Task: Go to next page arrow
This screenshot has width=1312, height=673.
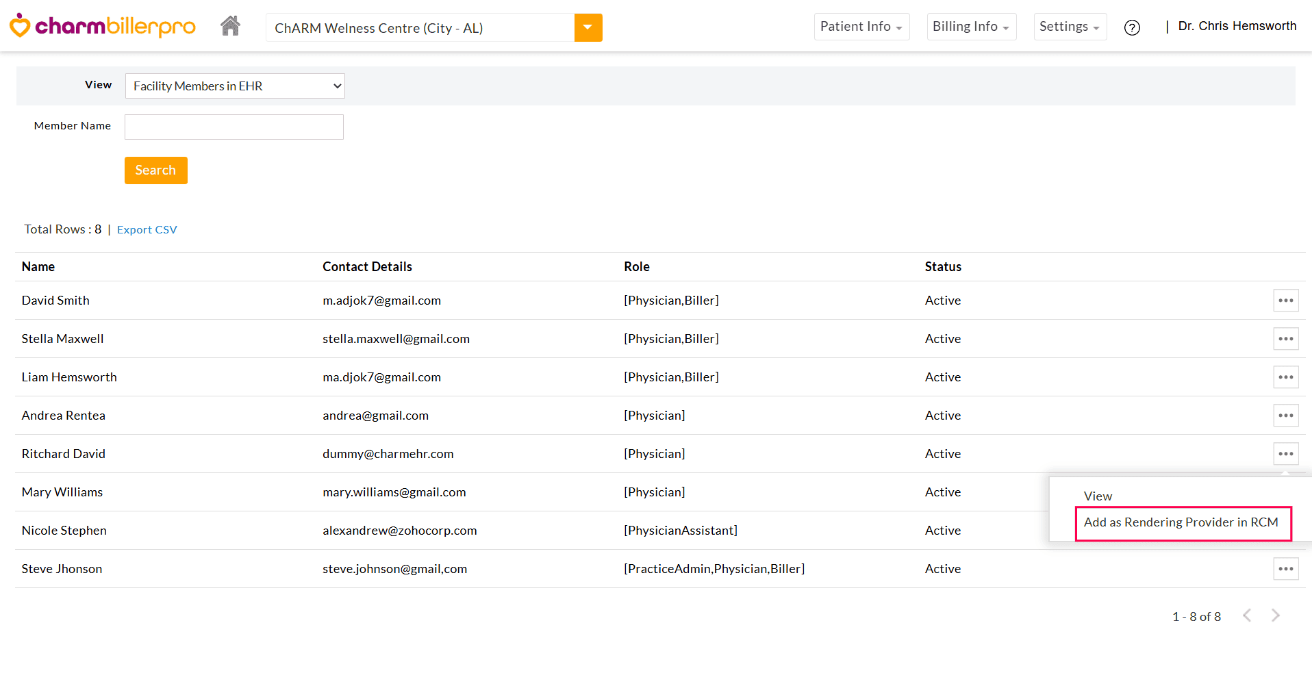Action: (1276, 615)
